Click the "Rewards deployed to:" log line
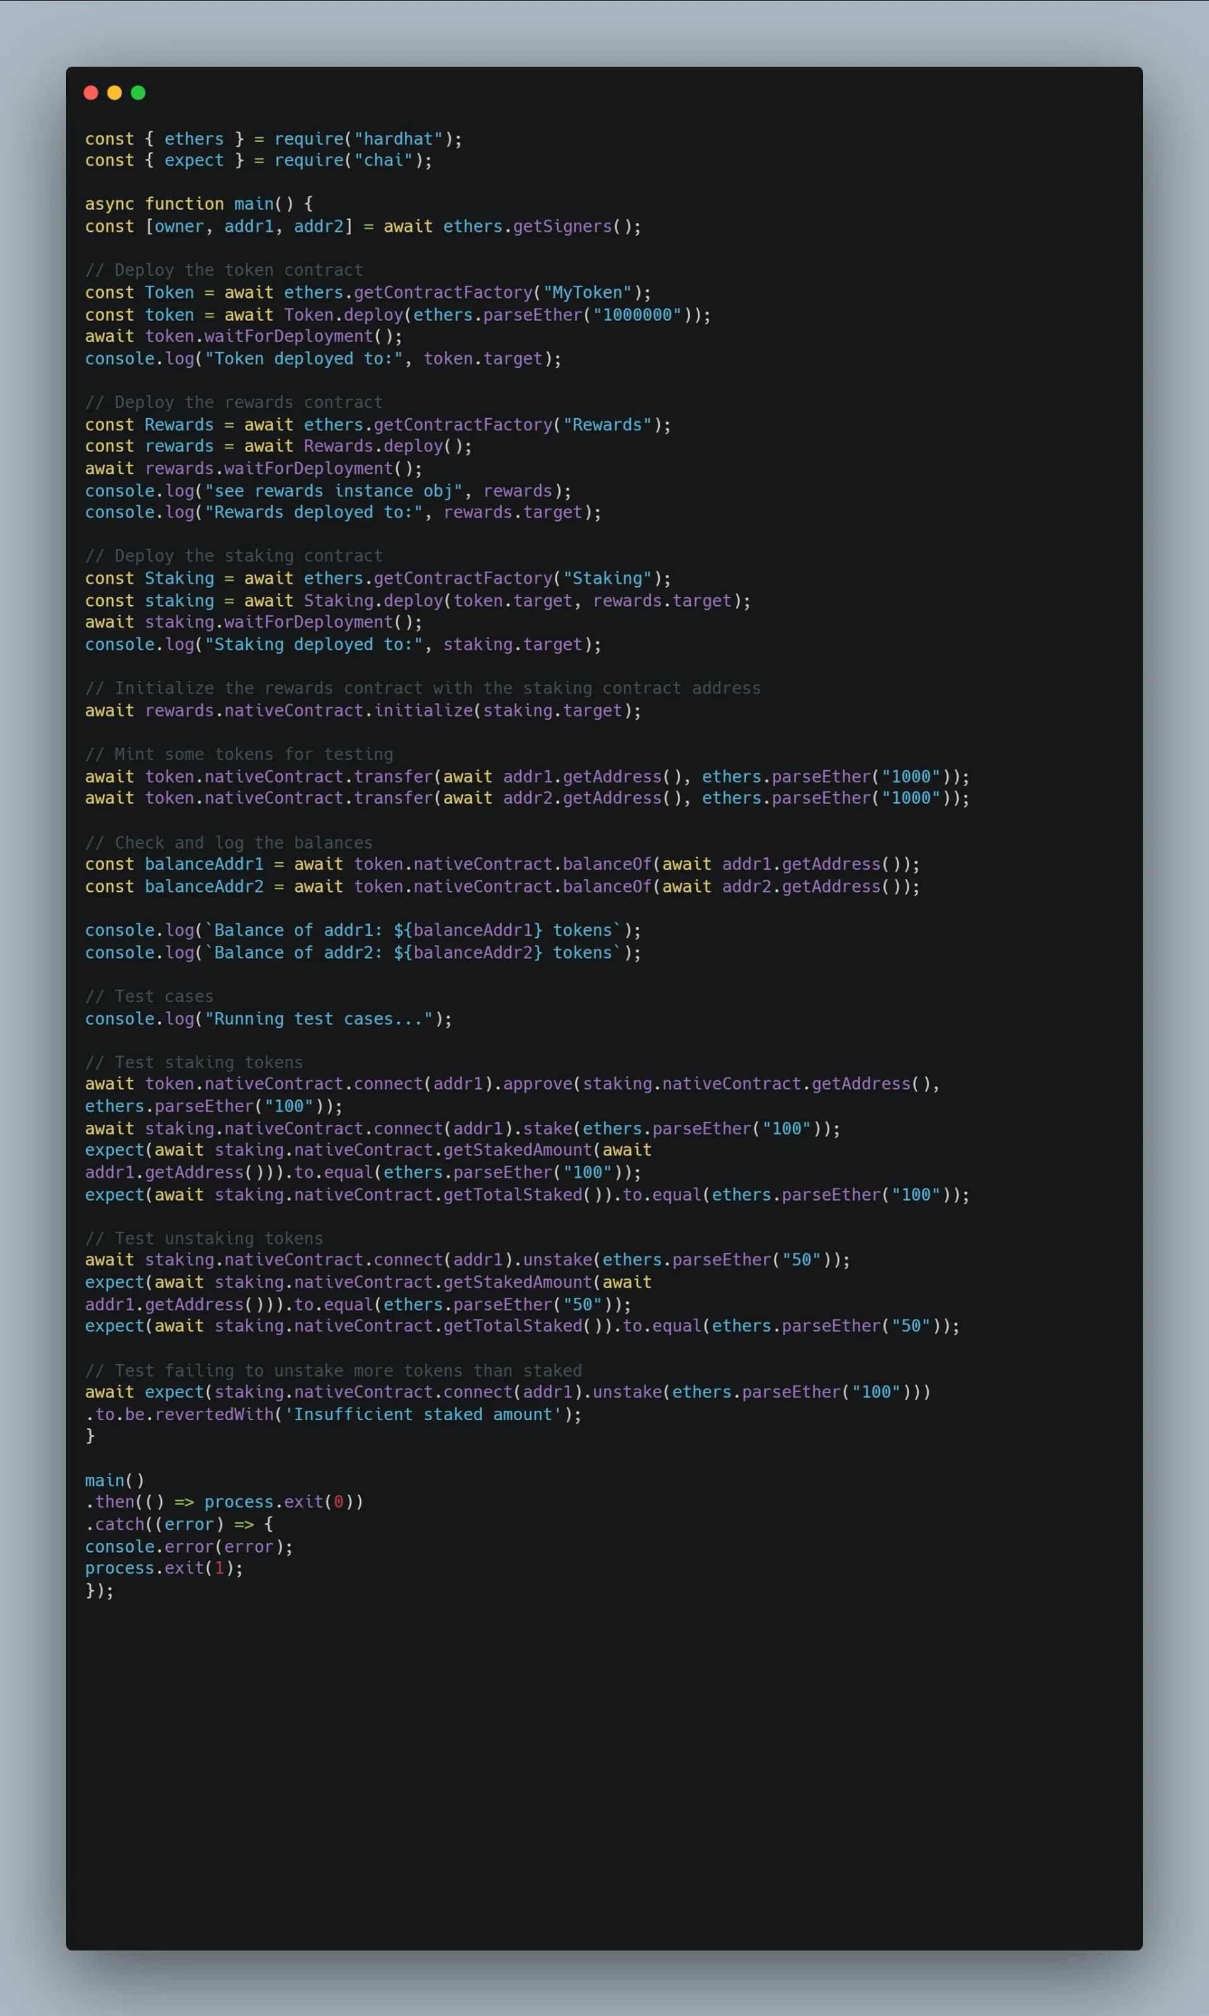Image resolution: width=1209 pixels, height=2016 pixels. 343,513
